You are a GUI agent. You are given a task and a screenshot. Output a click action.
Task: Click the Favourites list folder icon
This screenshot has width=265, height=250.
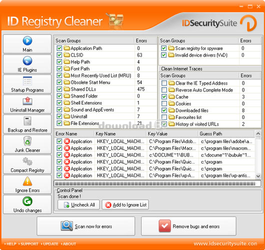click(171, 117)
